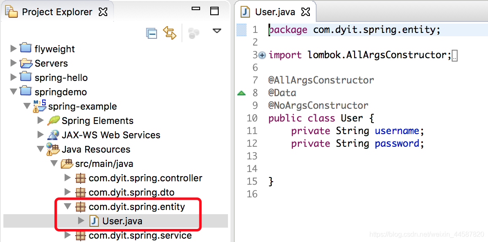This screenshot has height=242, width=488.
Task: Expand the com.dyit.spring.service package
Action: coord(68,236)
